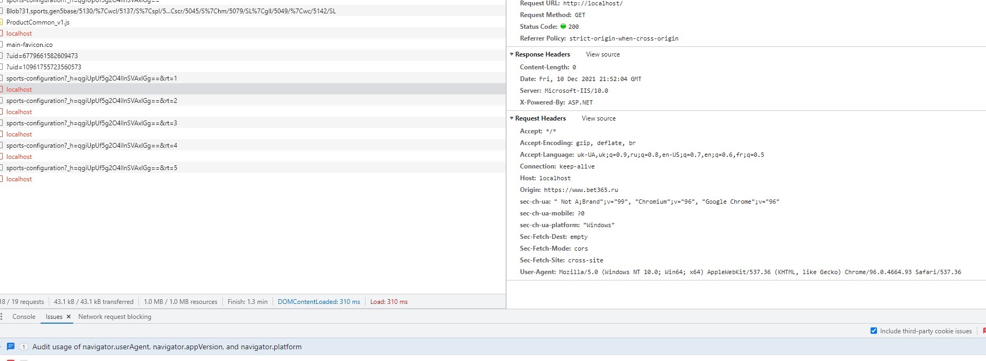Click the Server Microsoft-IIS/10.0 header
986x361 pixels.
coord(564,91)
